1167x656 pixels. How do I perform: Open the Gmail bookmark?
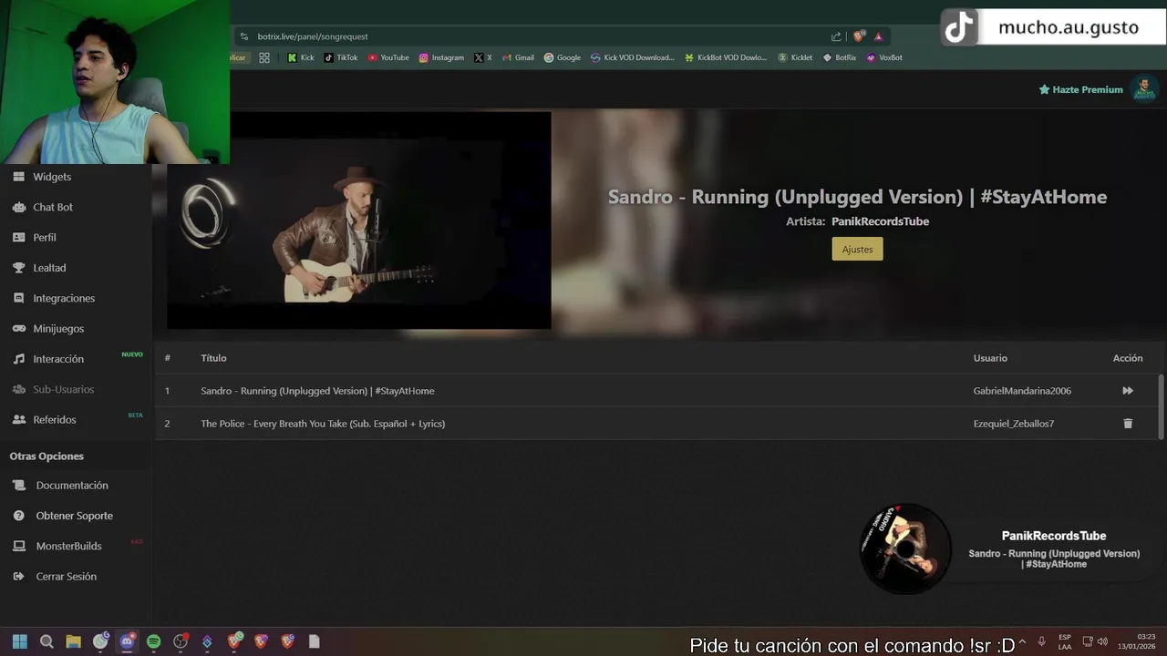coord(518,57)
